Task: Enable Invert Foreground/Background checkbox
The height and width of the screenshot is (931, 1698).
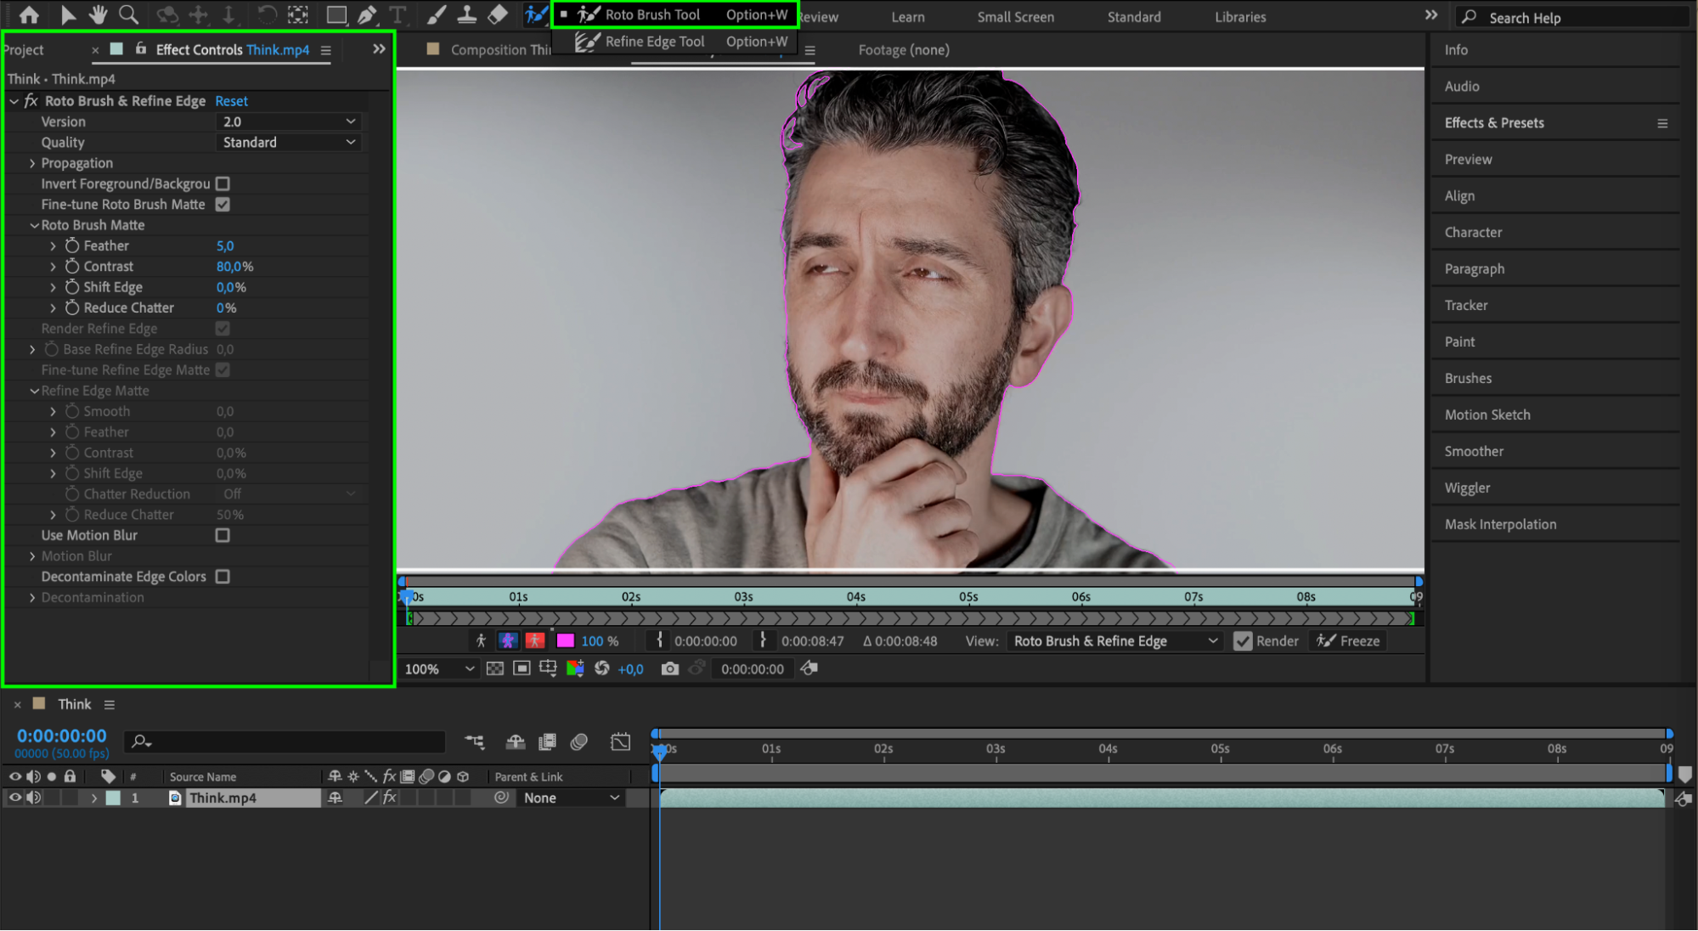Action: pos(223,183)
